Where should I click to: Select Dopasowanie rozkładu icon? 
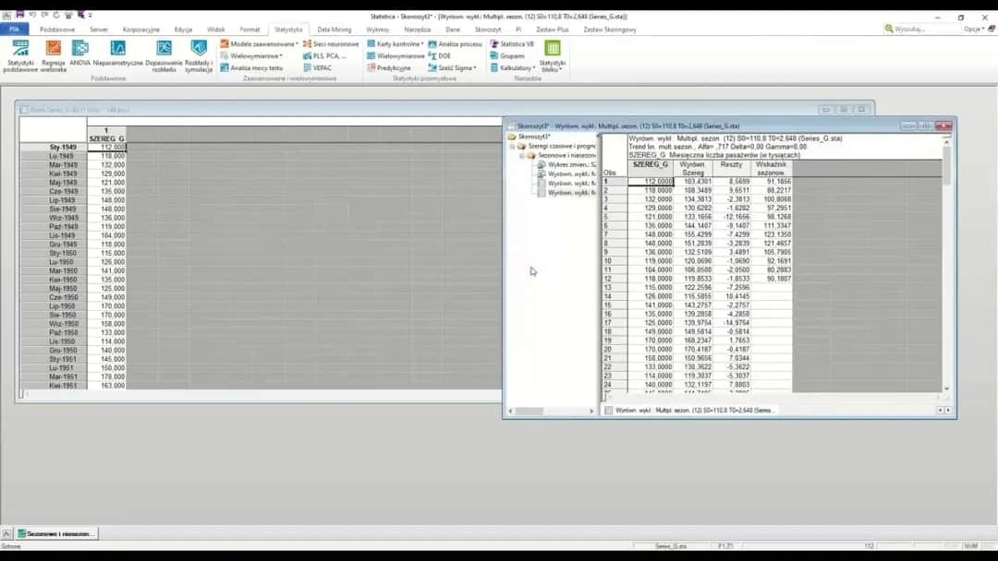pyautogui.click(x=164, y=54)
